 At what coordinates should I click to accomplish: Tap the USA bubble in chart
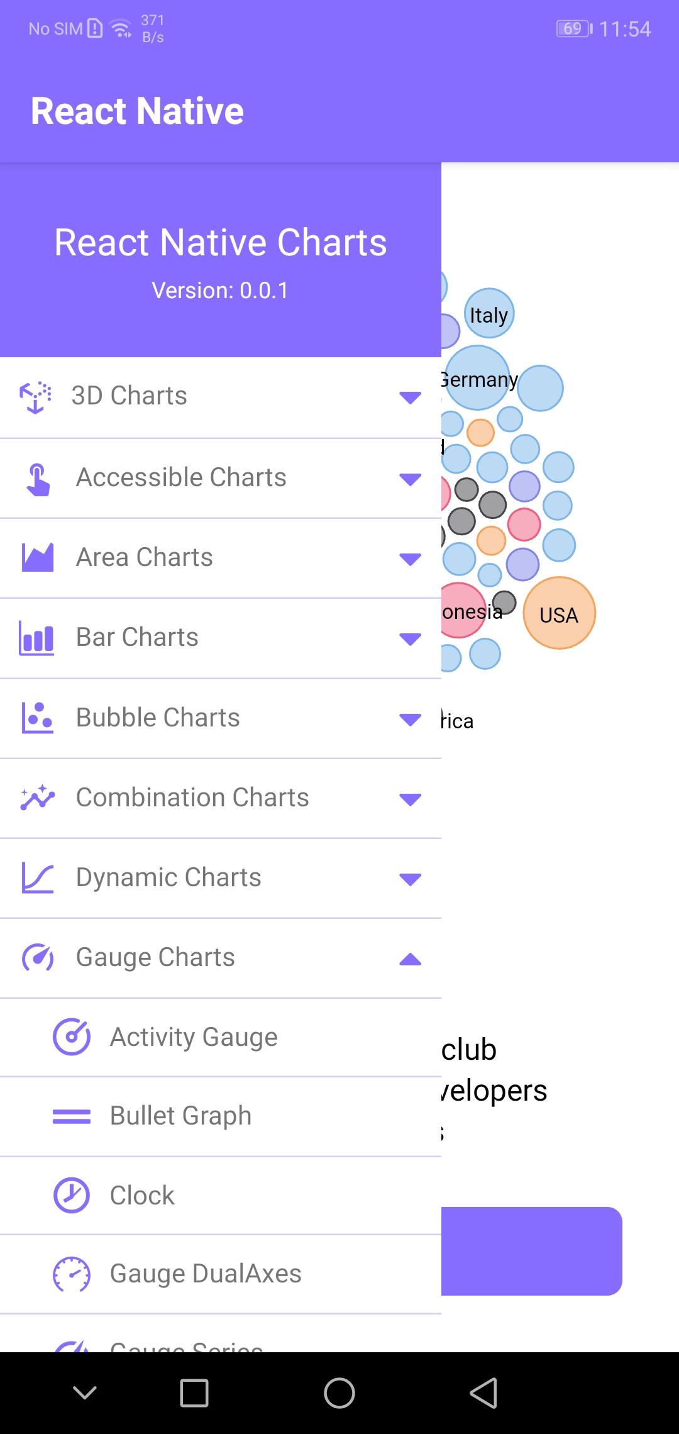(559, 613)
